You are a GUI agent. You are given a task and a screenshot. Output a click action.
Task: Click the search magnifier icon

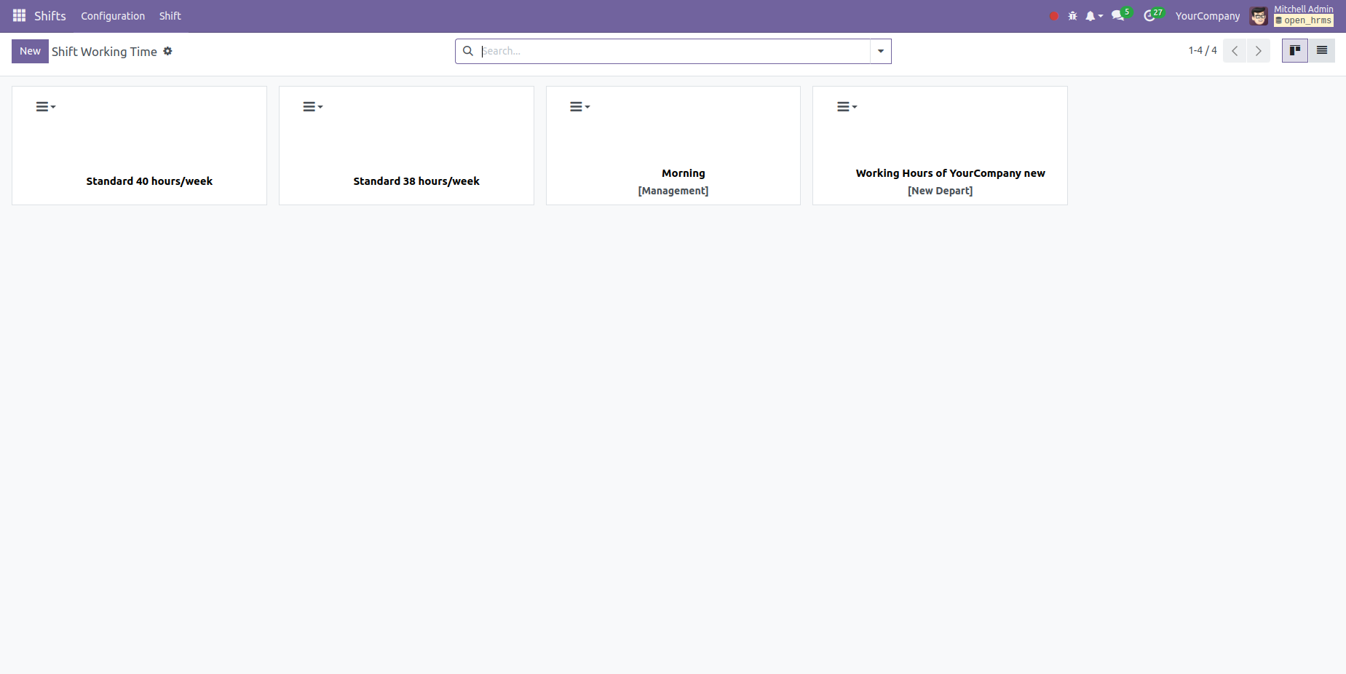[468, 51]
